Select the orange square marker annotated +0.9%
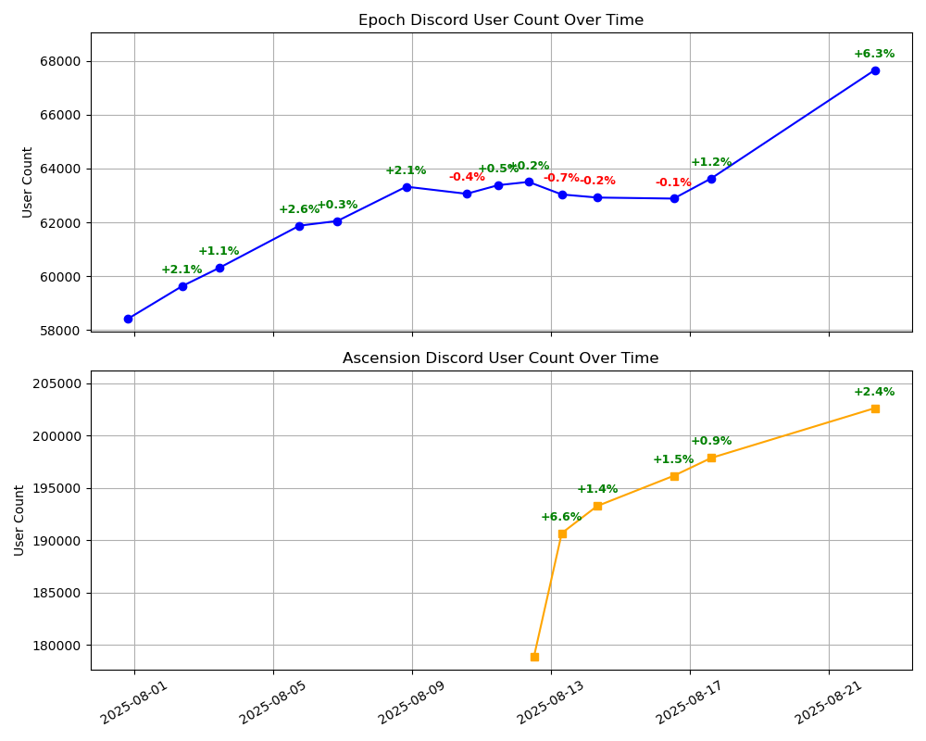The width and height of the screenshot is (926, 741). point(711,458)
